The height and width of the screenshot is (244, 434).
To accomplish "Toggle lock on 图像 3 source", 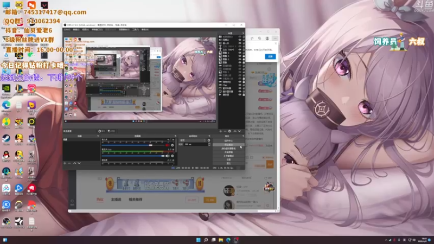I will [244, 56].
